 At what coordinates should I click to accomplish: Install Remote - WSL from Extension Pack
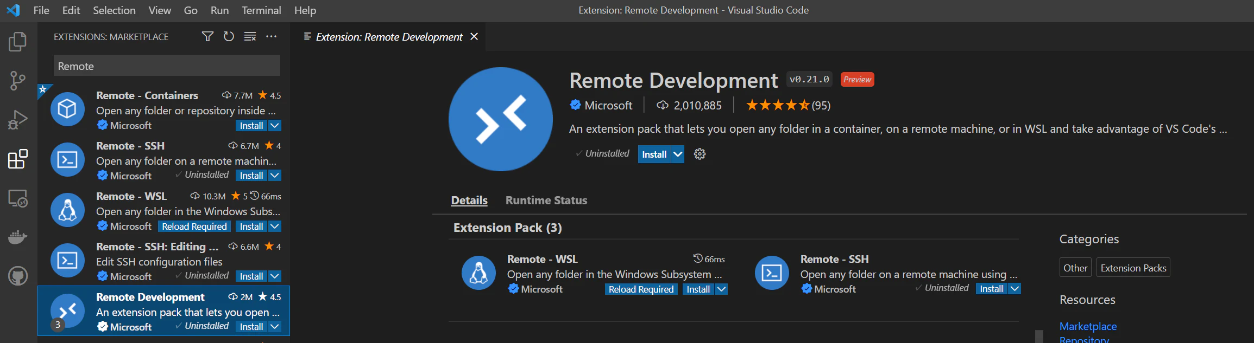(x=698, y=289)
